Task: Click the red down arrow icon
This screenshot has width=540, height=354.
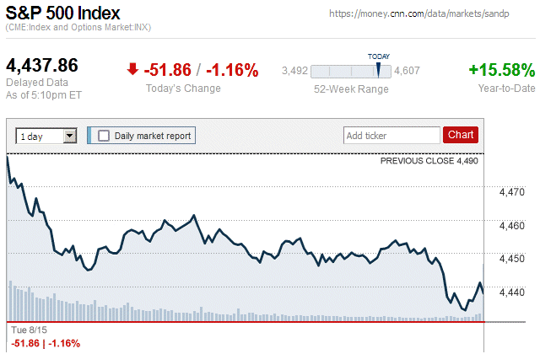Action: (x=132, y=70)
